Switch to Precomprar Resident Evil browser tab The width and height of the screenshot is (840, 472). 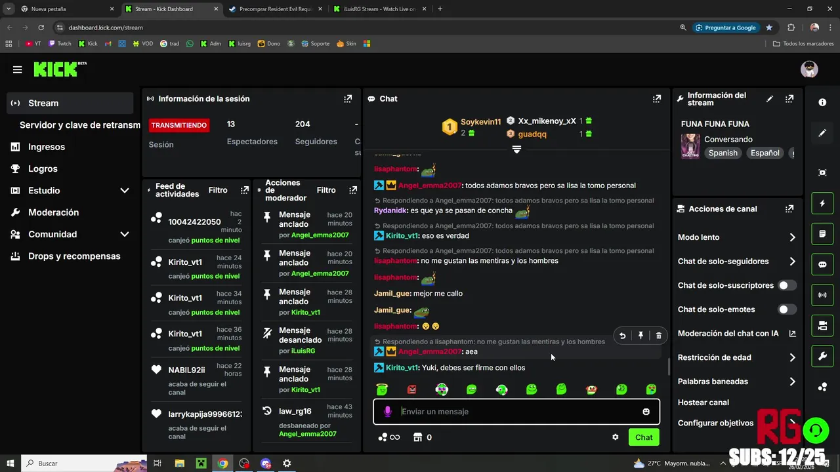coord(274,9)
